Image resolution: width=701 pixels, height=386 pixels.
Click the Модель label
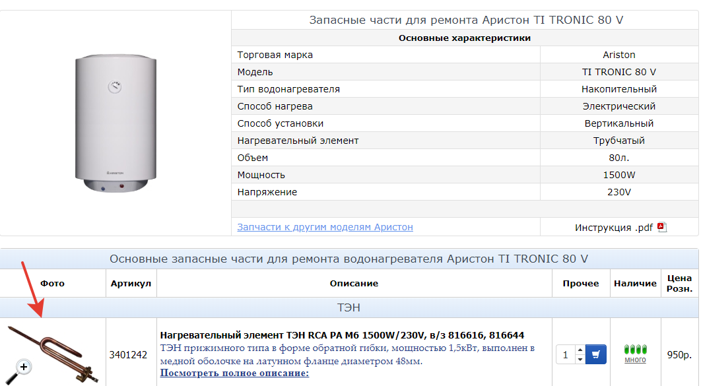click(x=255, y=72)
